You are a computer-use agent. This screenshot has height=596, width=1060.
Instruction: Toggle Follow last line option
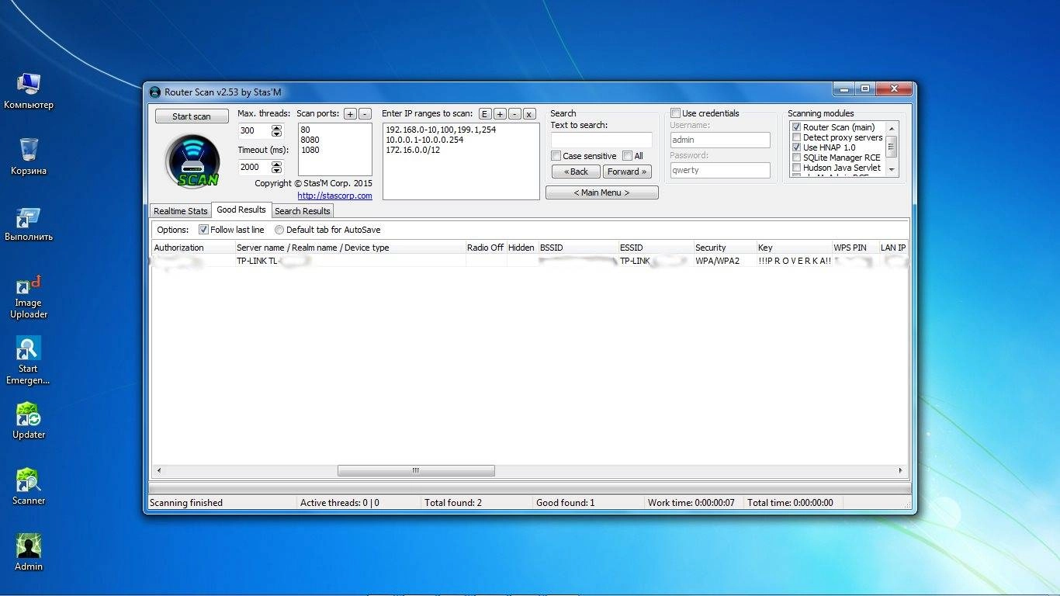coord(203,230)
